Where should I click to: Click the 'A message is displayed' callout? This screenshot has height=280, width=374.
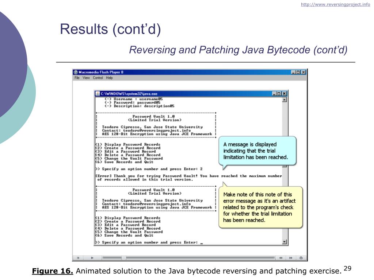(x=257, y=151)
